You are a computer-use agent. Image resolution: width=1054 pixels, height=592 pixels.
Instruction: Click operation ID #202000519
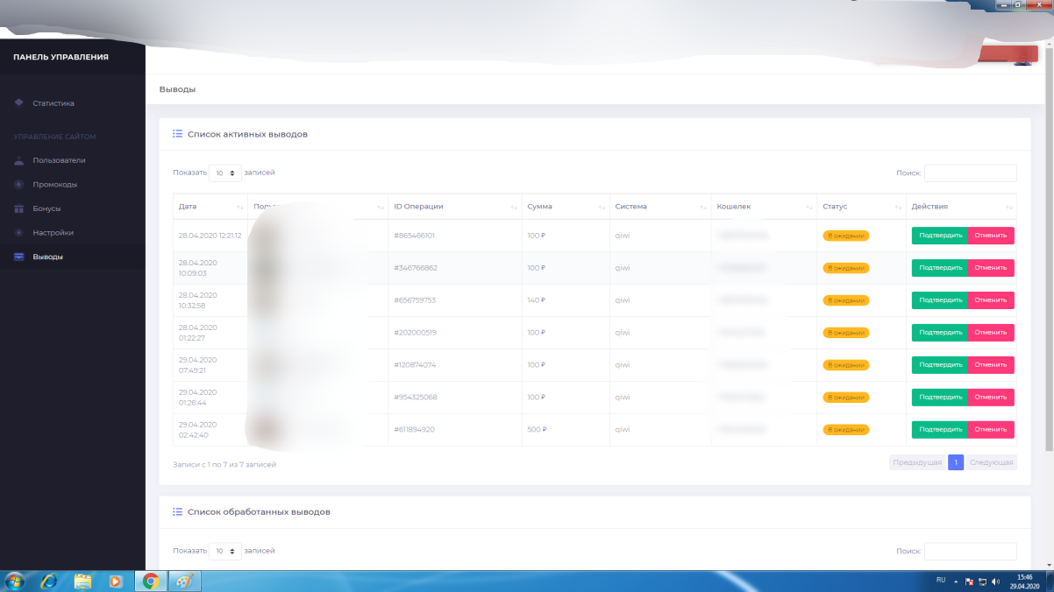tap(415, 333)
